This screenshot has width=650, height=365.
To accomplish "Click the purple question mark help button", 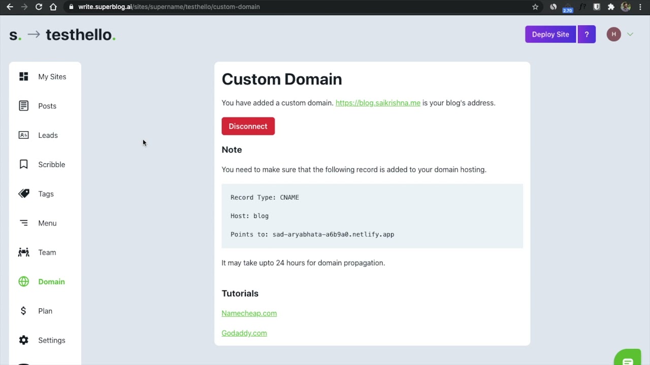I will 587,34.
